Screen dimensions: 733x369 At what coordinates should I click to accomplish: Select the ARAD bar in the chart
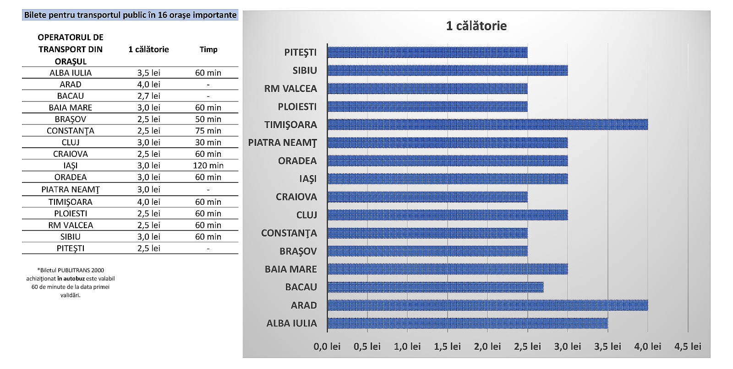487,305
